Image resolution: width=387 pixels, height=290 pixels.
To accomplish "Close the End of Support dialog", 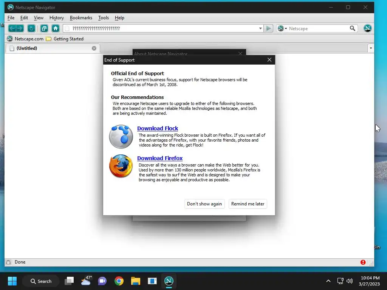I will point(269,60).
